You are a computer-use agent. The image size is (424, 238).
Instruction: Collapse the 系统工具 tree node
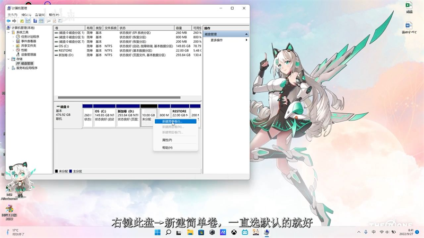point(8,32)
